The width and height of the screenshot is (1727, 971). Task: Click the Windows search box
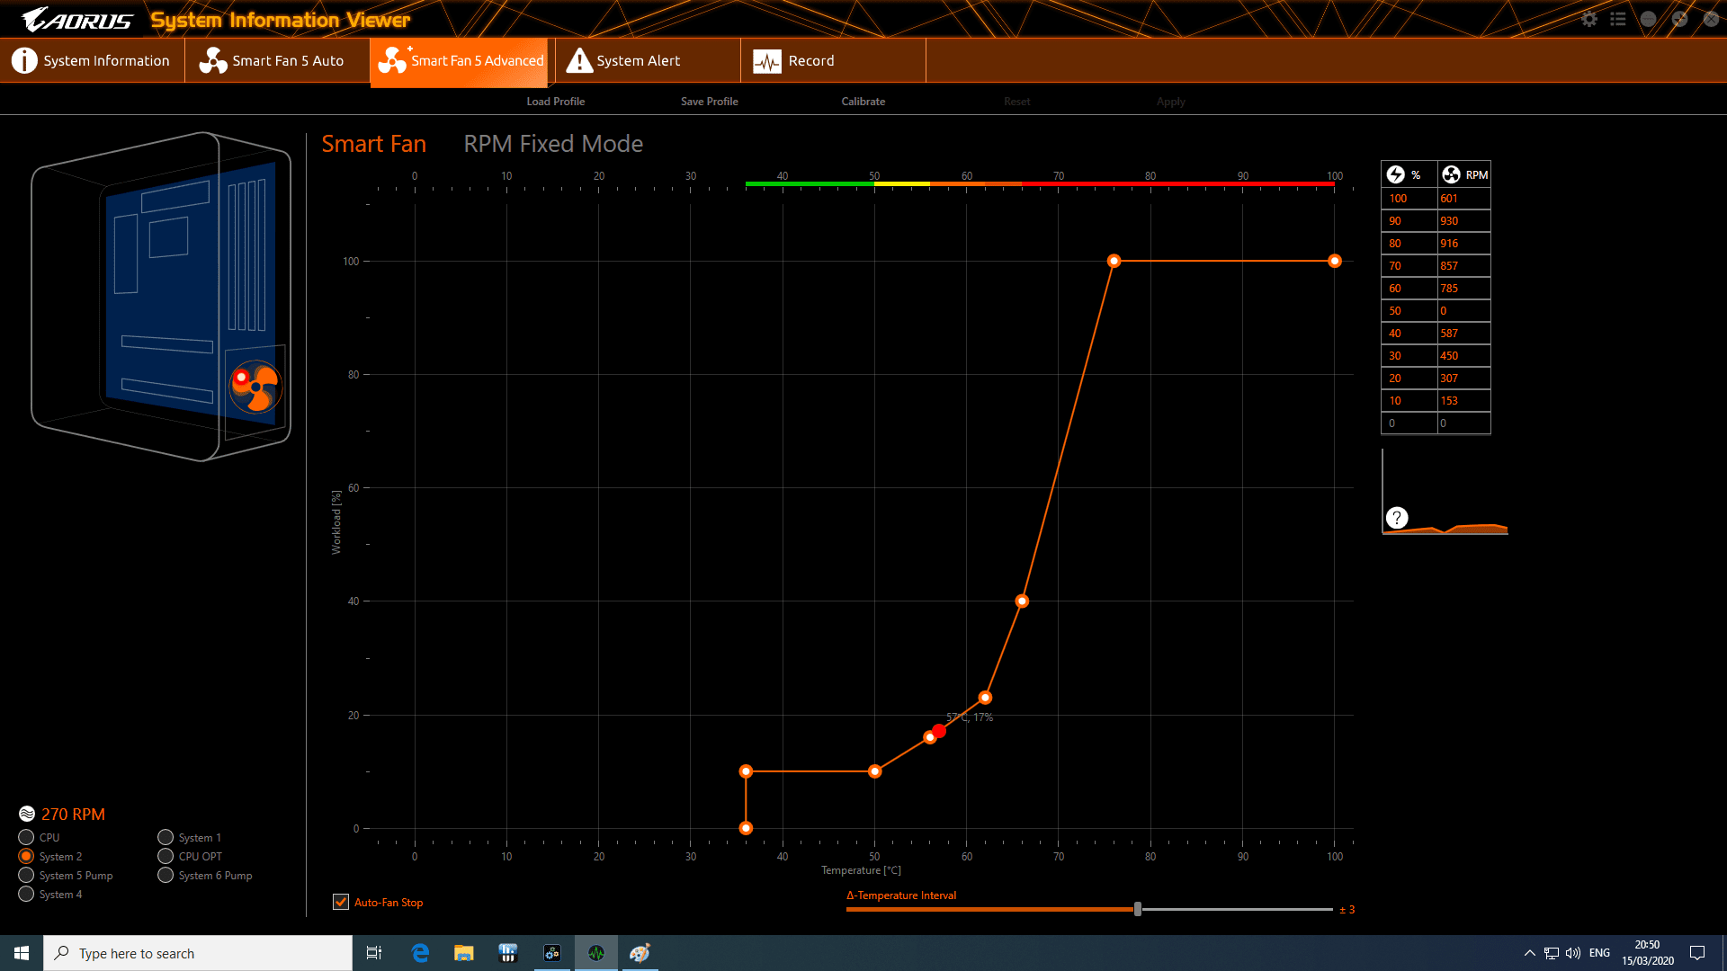198,953
